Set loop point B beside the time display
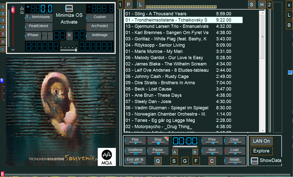 (x=195, y=152)
